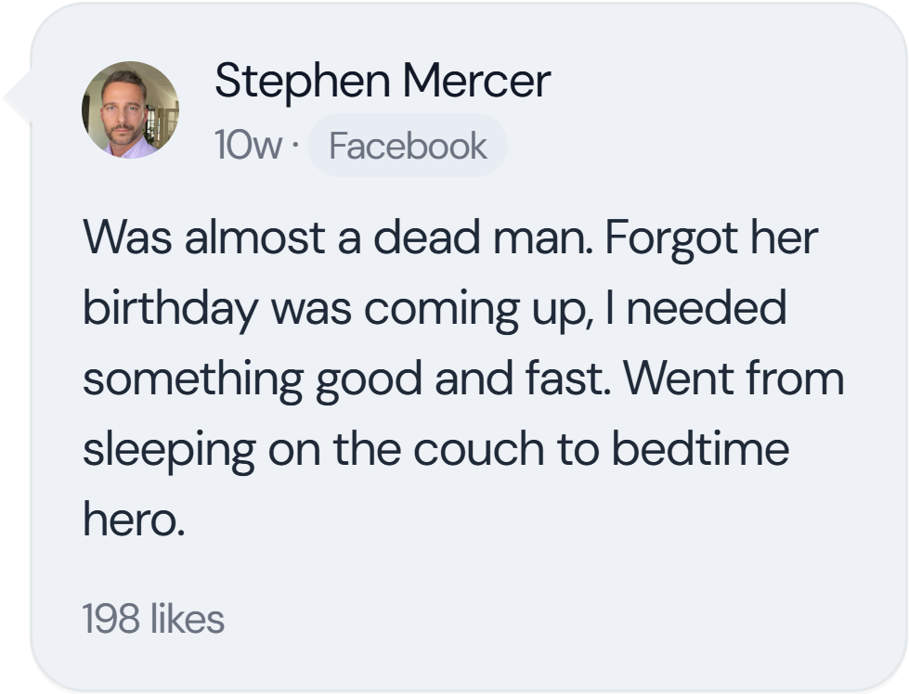The height and width of the screenshot is (694, 909).
Task: Click the word "bedtime" in the post
Action: (x=700, y=450)
